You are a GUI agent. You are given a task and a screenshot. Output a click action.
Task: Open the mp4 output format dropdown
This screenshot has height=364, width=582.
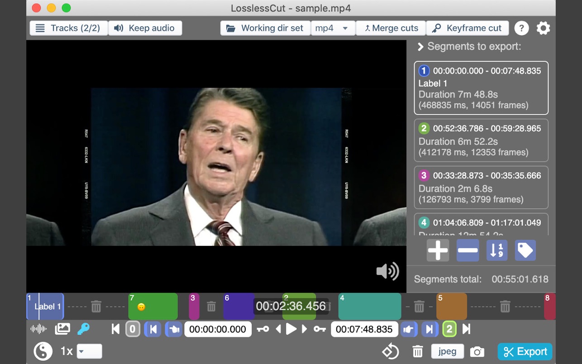(x=333, y=28)
